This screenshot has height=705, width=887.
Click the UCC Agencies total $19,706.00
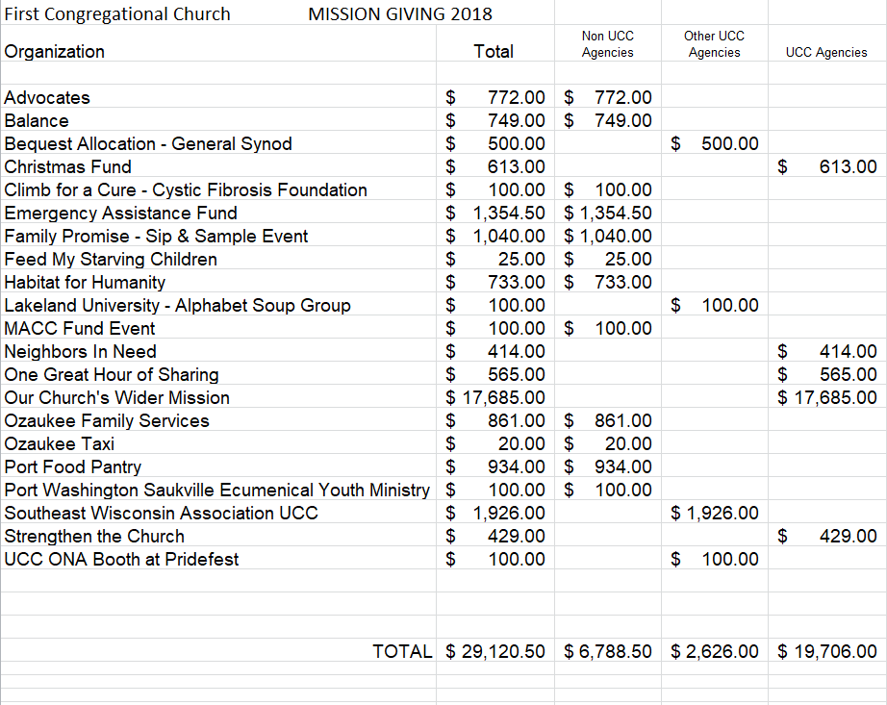(x=827, y=651)
